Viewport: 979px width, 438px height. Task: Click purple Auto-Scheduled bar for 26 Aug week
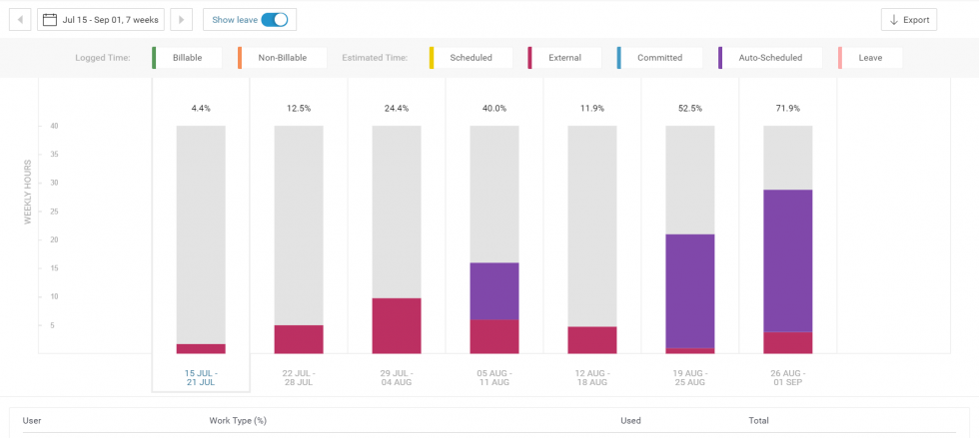(x=788, y=259)
